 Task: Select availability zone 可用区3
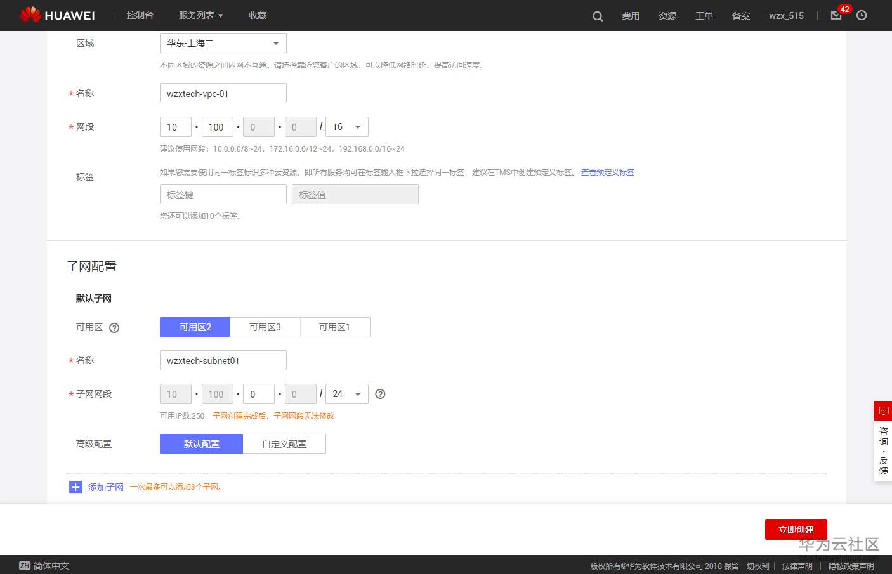[265, 327]
